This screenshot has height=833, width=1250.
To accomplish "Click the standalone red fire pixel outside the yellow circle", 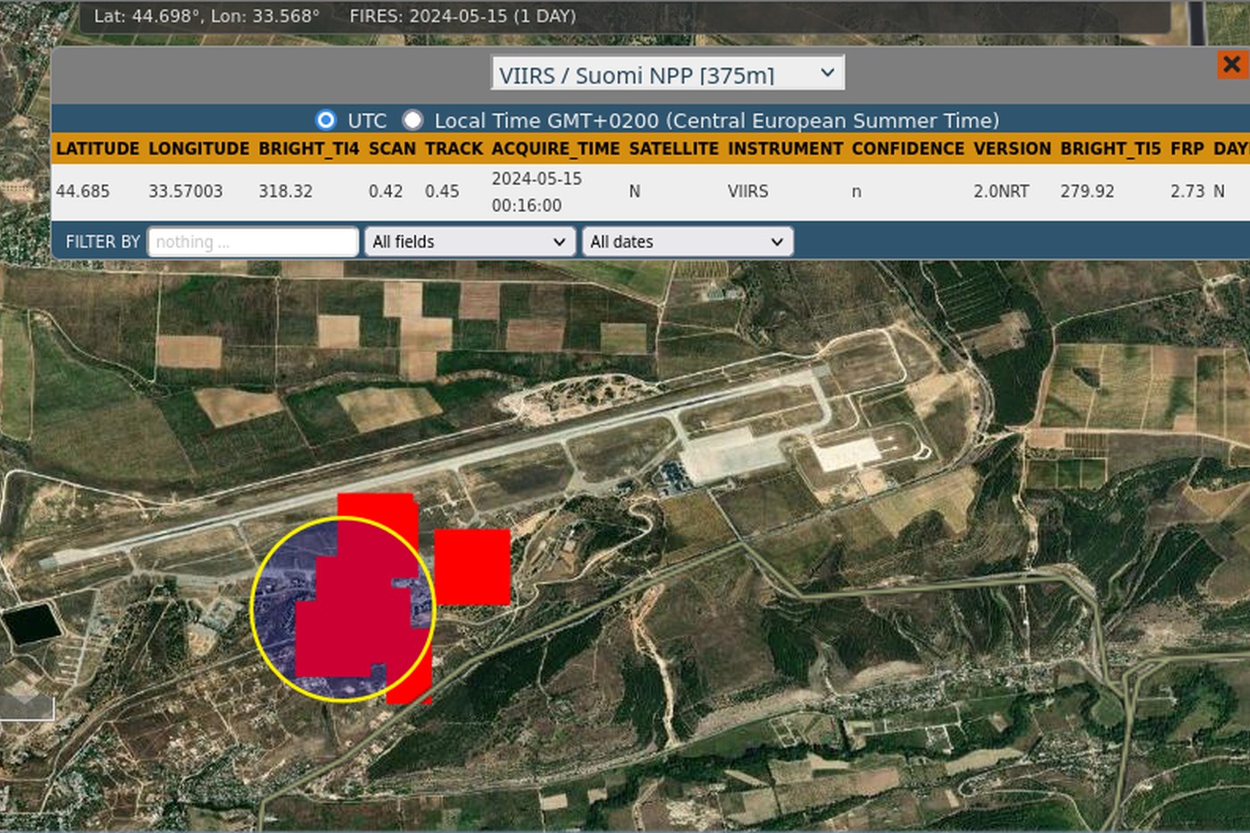I will tap(472, 567).
